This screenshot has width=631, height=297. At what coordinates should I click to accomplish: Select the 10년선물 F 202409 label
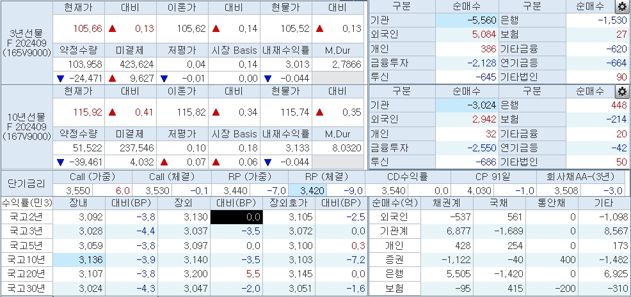[x=26, y=126]
